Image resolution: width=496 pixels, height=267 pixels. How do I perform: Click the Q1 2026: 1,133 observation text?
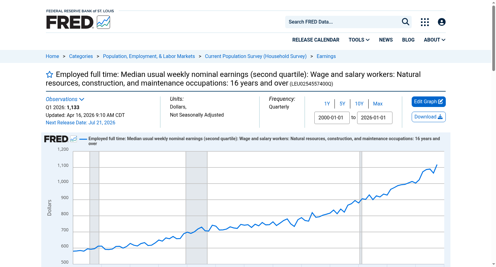(63, 107)
